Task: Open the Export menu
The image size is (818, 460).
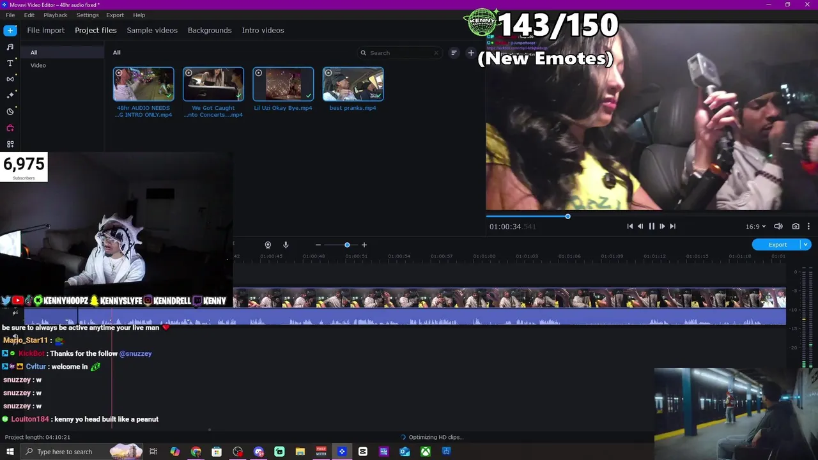Action: pos(115,15)
